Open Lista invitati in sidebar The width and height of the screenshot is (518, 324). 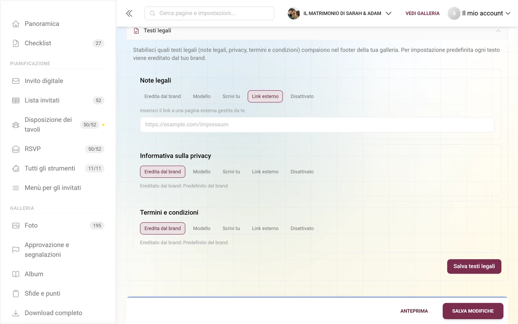point(58,100)
